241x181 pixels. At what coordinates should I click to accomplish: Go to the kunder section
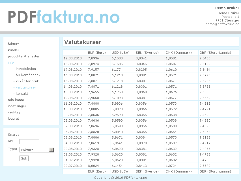[13, 50]
